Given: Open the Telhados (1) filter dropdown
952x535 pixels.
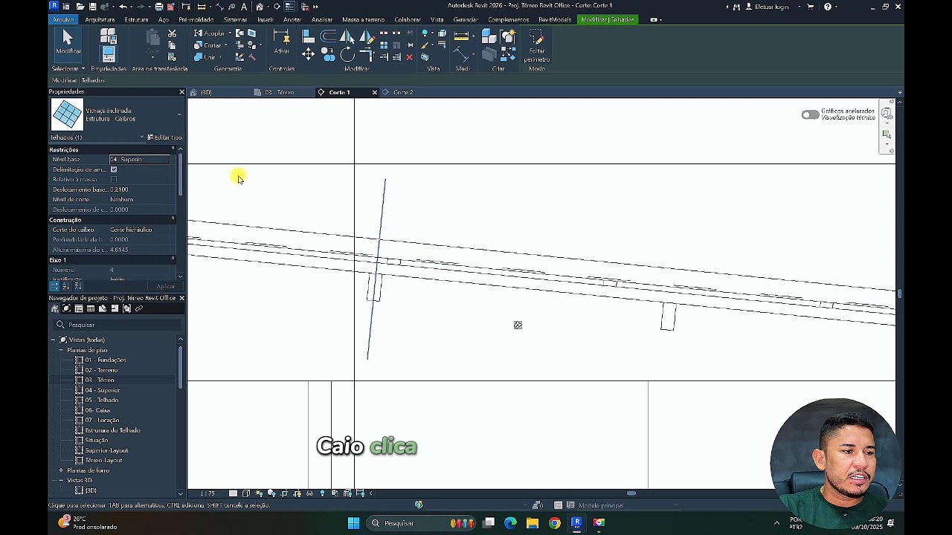Looking at the screenshot, I should click(x=141, y=137).
